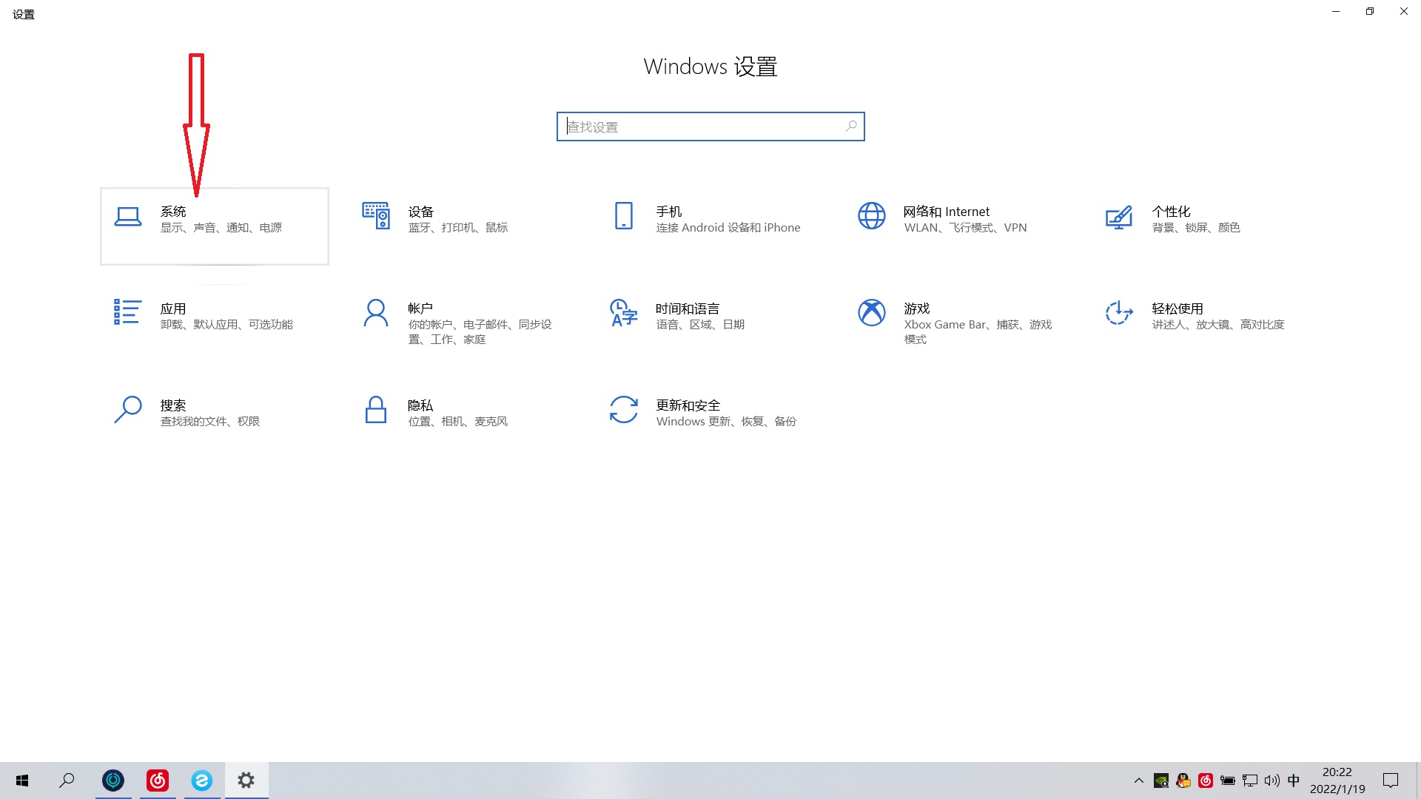Go to the 轻松使用 title
This screenshot has height=799, width=1421.
[x=1178, y=309]
